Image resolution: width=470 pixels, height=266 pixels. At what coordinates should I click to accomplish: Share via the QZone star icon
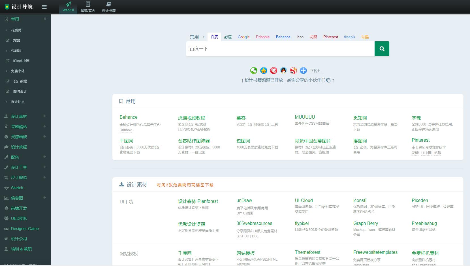point(263,71)
